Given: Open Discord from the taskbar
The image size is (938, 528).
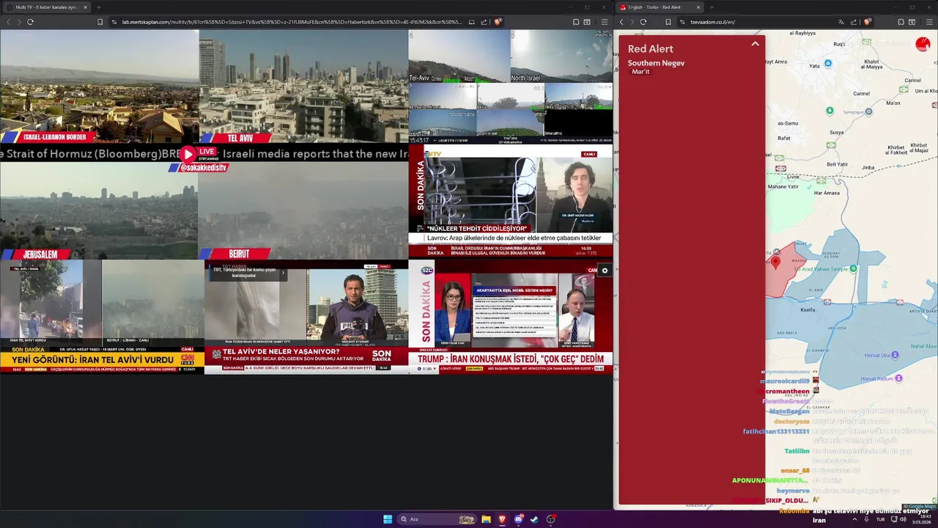Looking at the screenshot, I should pos(519,519).
